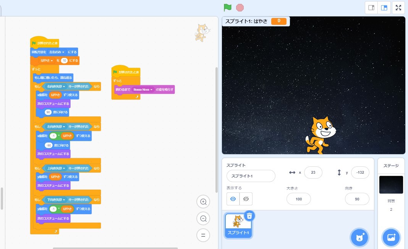Show the sprite using eye icon

(233, 199)
